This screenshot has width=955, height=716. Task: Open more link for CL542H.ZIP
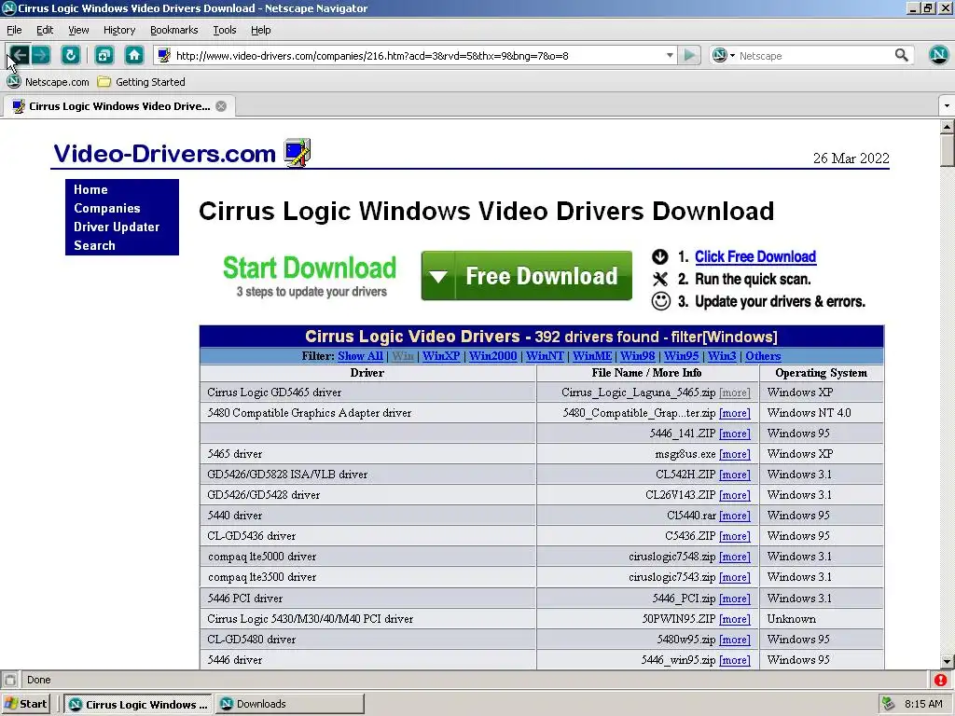click(x=735, y=475)
